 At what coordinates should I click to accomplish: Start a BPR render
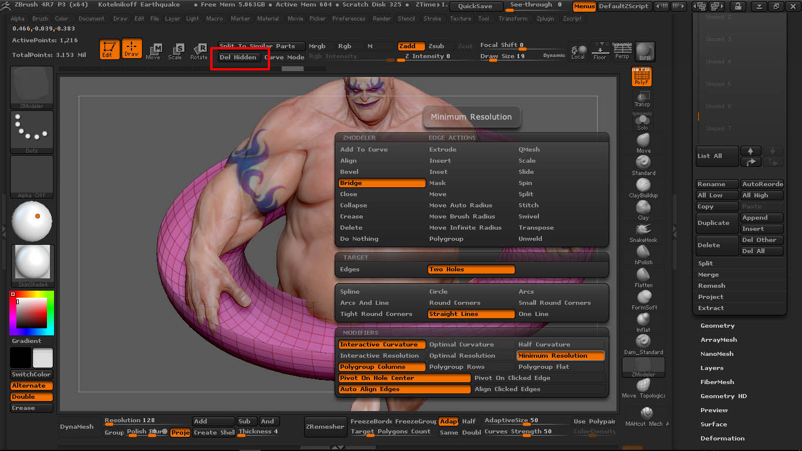point(644,51)
